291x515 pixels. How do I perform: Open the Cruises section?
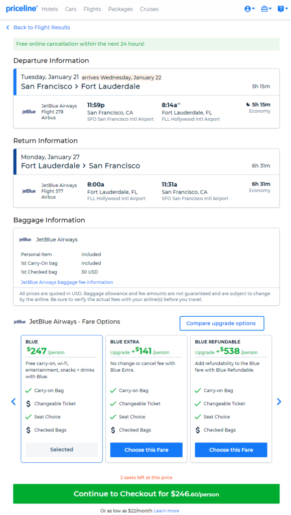149,9
